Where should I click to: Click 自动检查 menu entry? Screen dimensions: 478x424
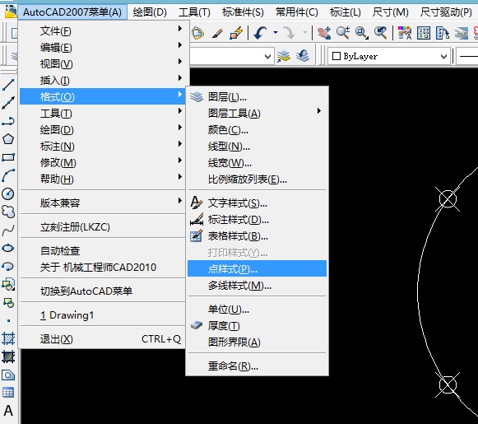coord(102,250)
